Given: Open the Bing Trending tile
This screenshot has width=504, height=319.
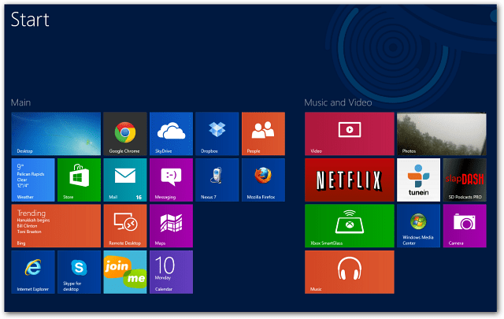Looking at the screenshot, I should tap(56, 226).
